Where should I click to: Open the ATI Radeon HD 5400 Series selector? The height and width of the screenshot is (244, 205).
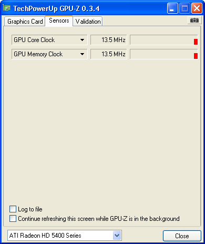tap(65, 236)
